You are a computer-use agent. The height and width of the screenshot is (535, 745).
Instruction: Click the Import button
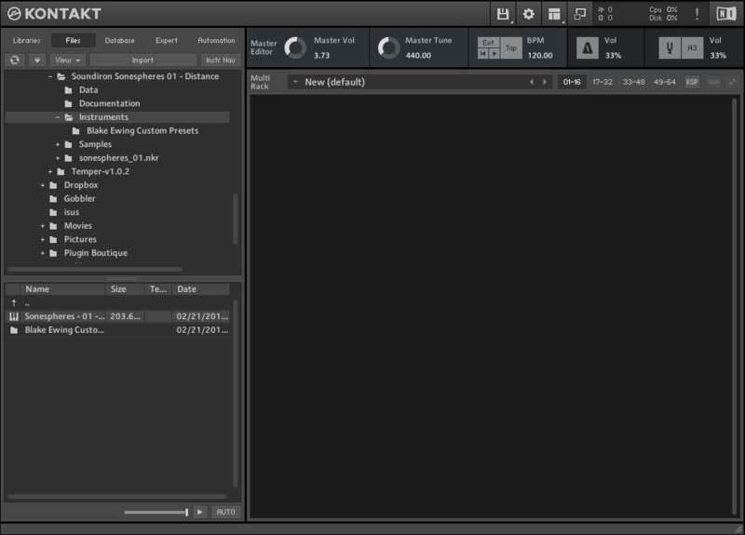142,60
